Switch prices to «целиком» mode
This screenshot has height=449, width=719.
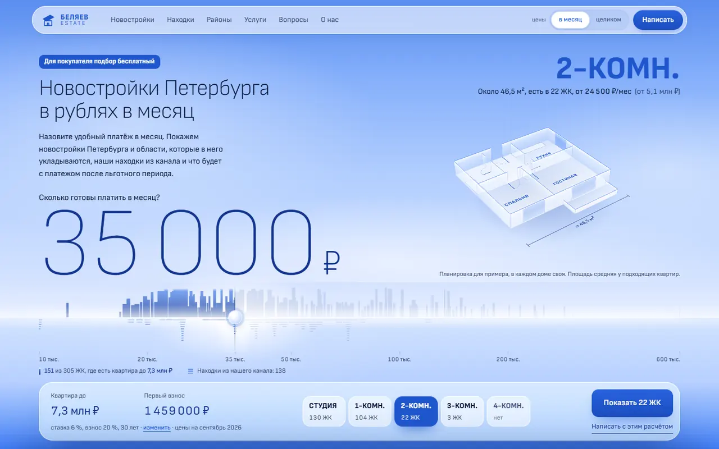pyautogui.click(x=608, y=20)
